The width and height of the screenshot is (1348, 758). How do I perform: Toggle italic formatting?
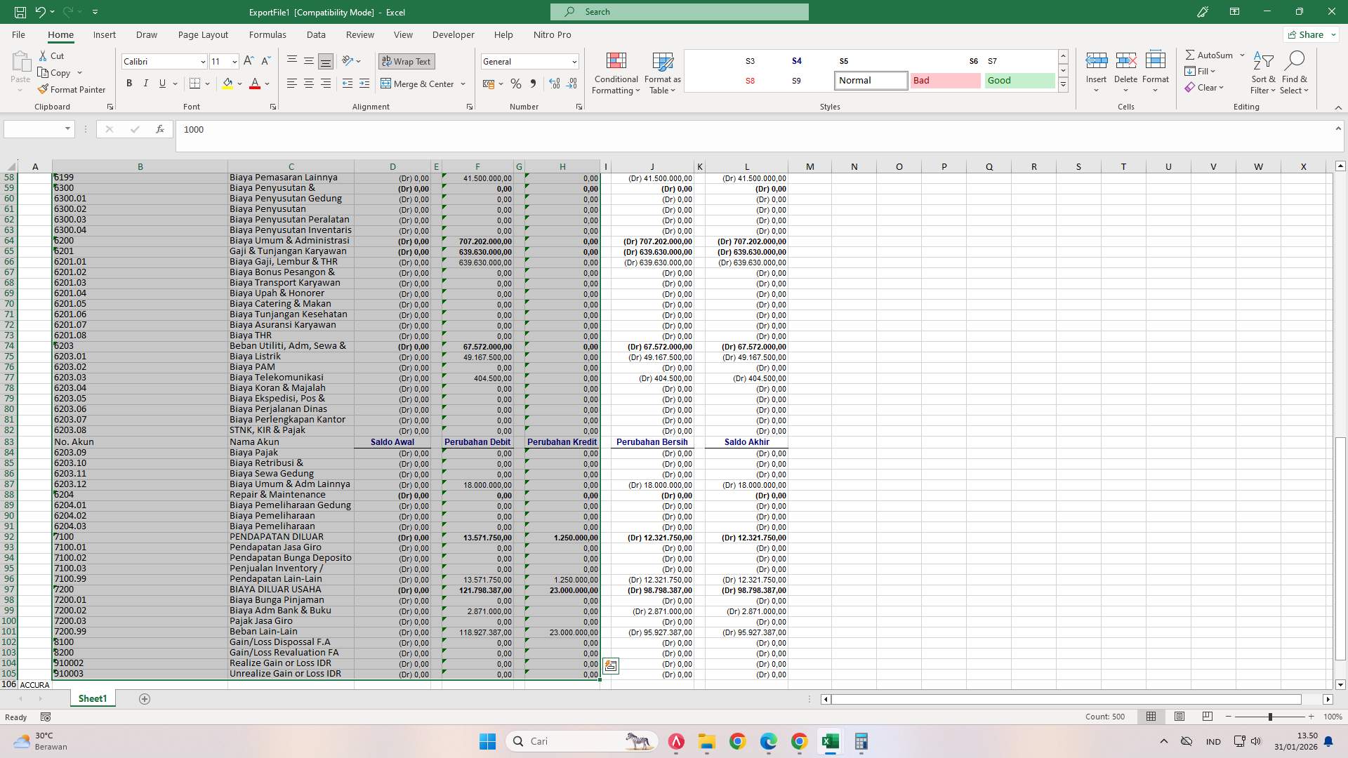146,84
